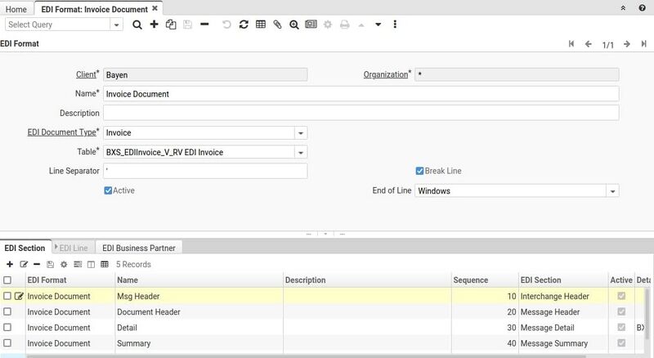Uncheck the Break Line checkbox
Viewport: 654px width, 358px height.
click(x=419, y=171)
